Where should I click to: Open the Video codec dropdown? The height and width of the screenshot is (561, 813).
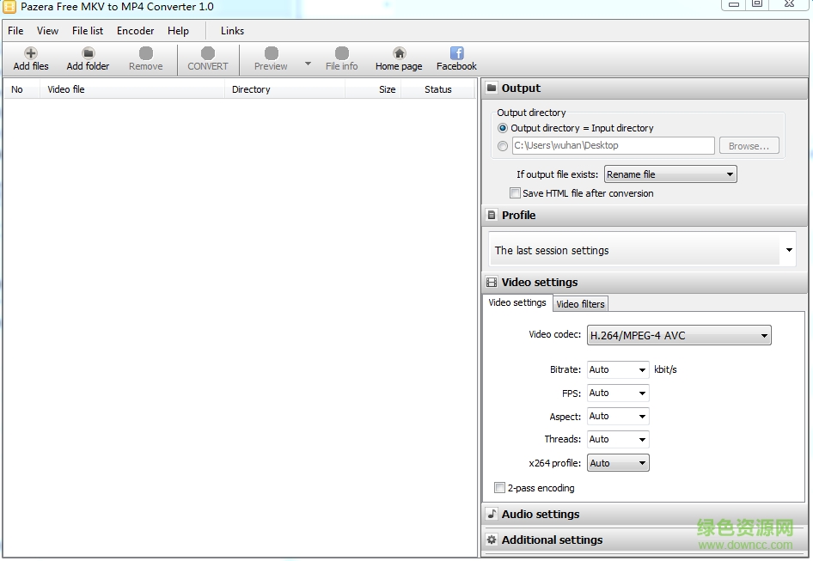(x=678, y=336)
